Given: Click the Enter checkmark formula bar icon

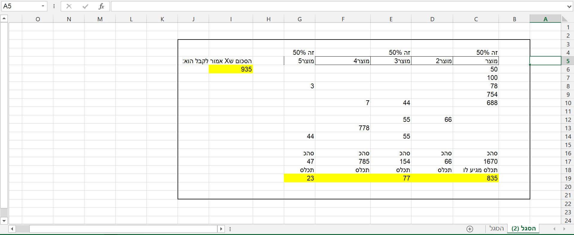Looking at the screenshot, I should [85, 6].
